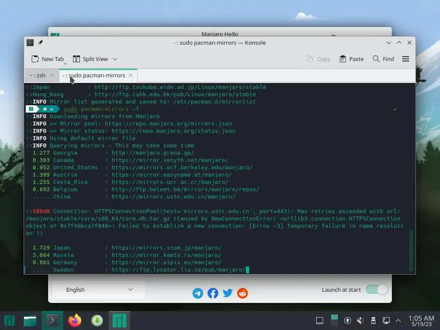Expand the Split View dropdown arrow
This screenshot has height=330, width=440.
tap(115, 59)
